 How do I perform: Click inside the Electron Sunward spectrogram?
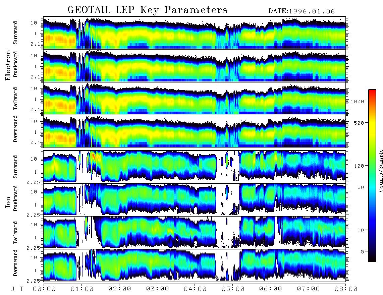195,33
